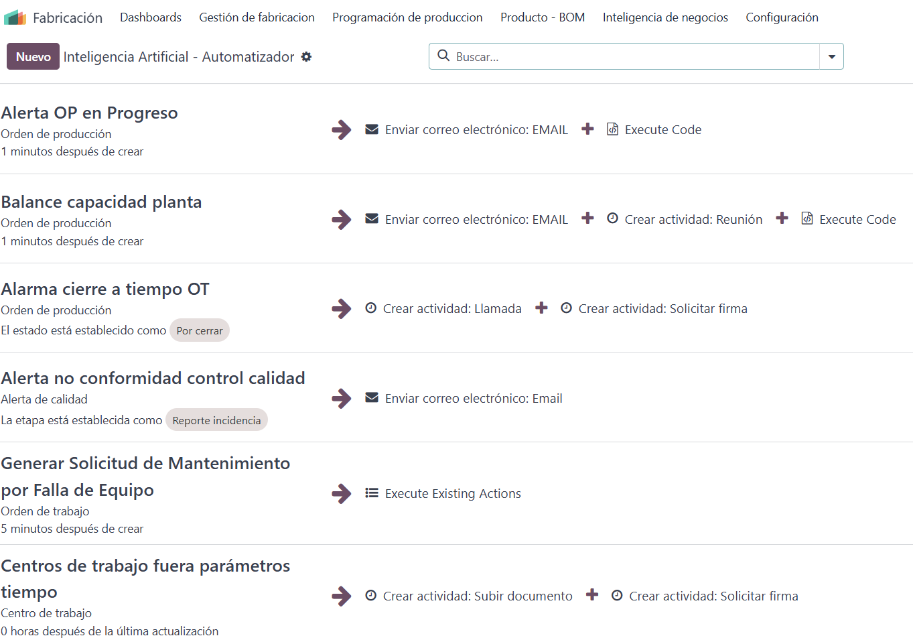Click the search magnifier icon
913x642 pixels.
(x=443, y=56)
